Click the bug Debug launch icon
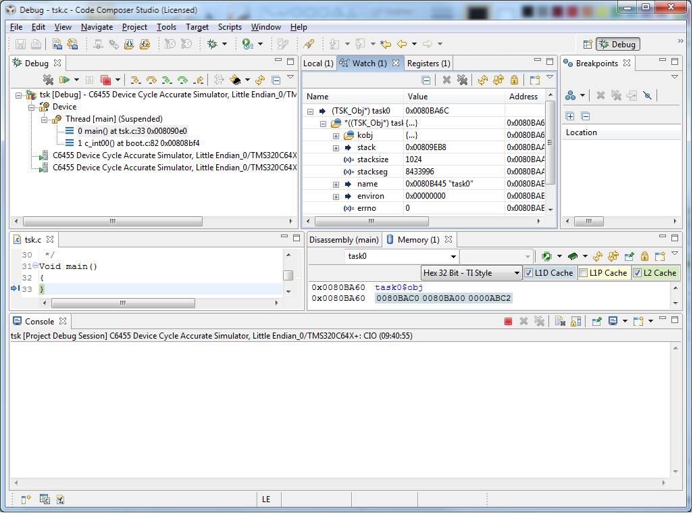693x515 pixels. (213, 44)
